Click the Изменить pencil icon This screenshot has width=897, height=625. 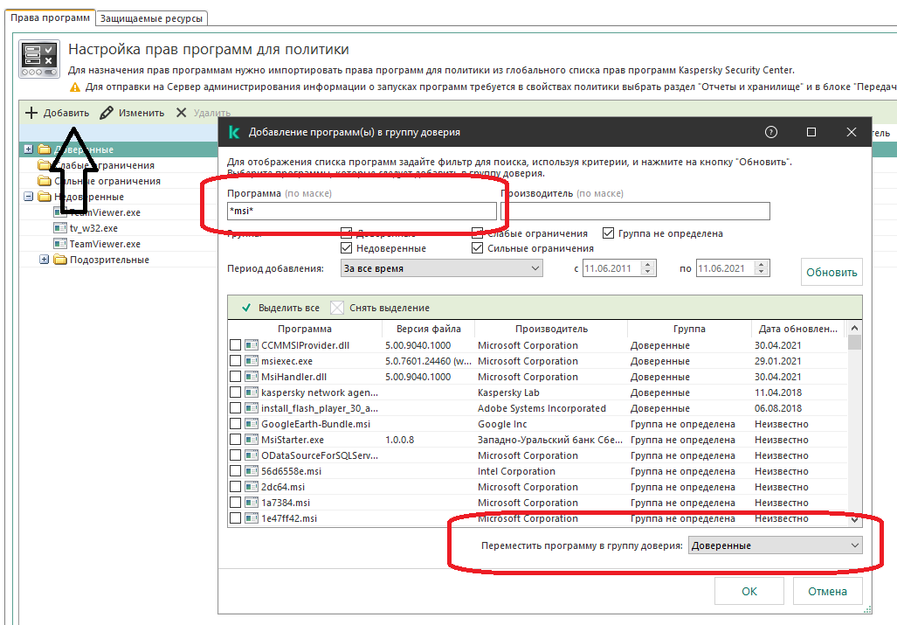coord(107,113)
